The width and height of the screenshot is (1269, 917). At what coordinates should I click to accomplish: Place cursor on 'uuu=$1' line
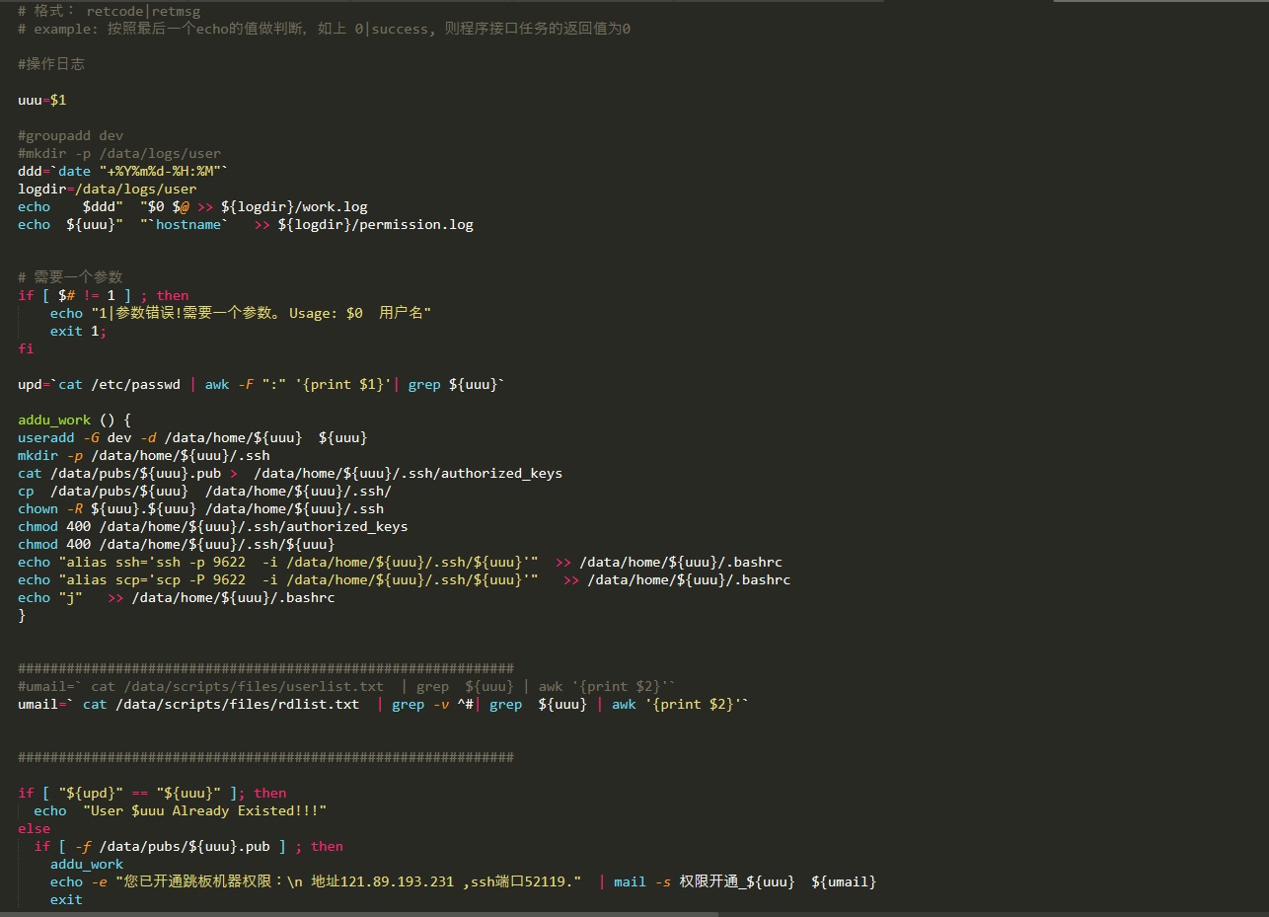42,100
